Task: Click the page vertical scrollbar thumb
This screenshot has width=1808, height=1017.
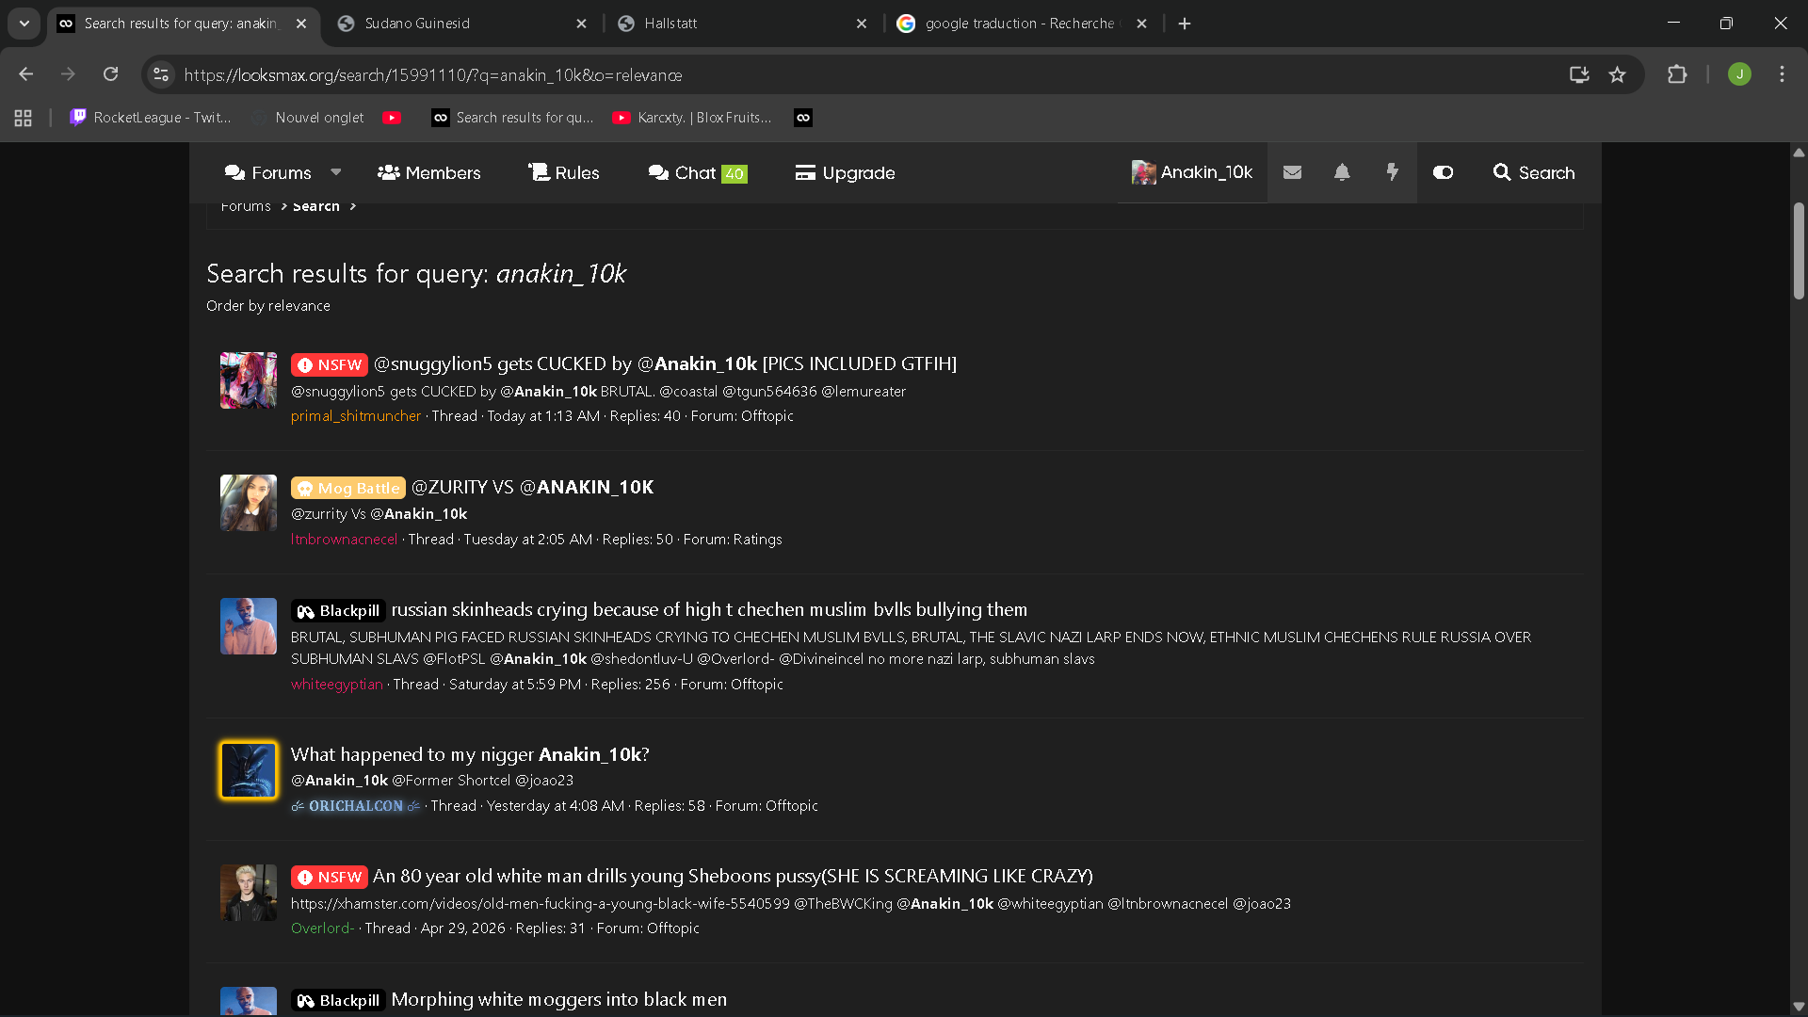Action: [x=1799, y=251]
